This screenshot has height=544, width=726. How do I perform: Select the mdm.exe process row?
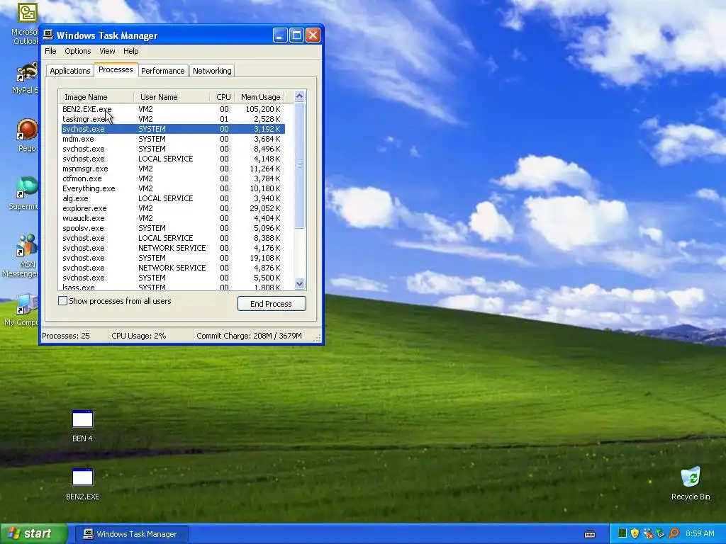tap(173, 139)
